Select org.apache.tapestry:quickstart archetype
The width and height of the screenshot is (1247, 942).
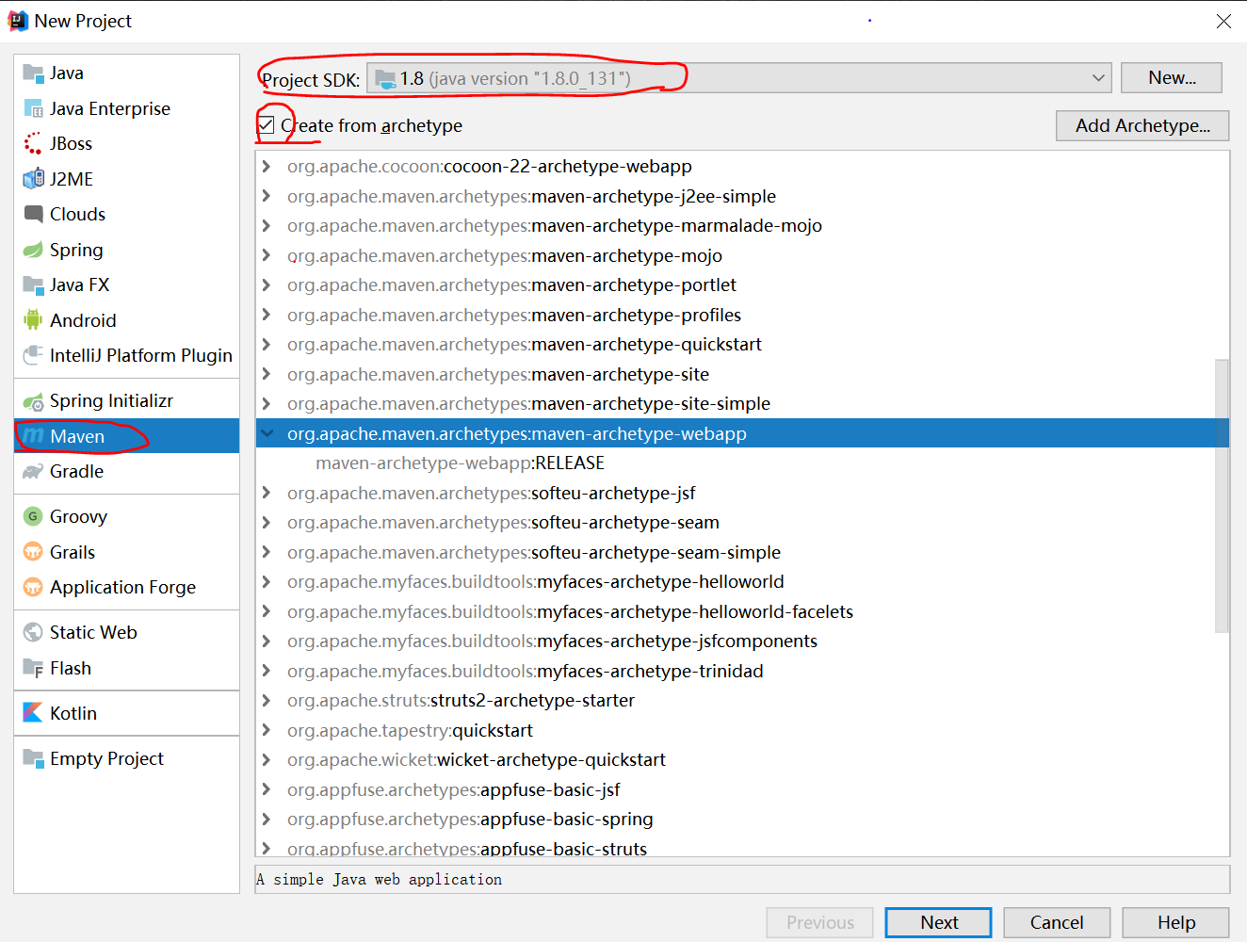pos(743,730)
